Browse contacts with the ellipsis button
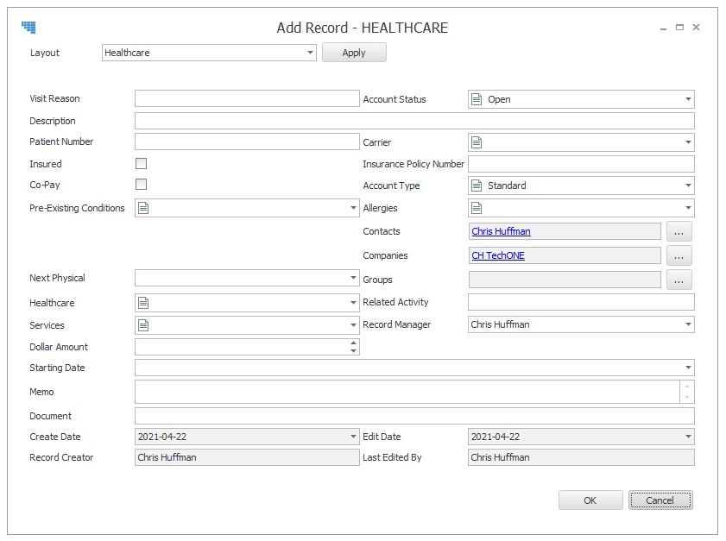The width and height of the screenshot is (726, 541). [x=679, y=231]
